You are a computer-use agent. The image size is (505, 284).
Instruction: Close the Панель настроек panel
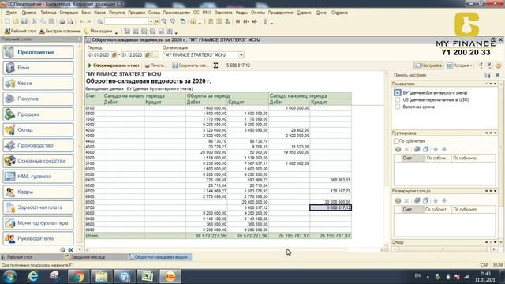click(x=497, y=75)
